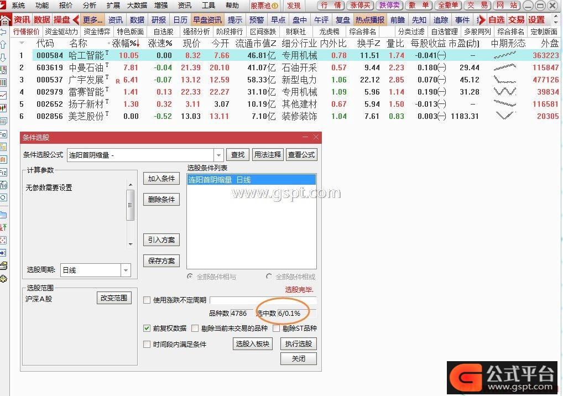Switch to the 热点播报 tab
The height and width of the screenshot is (396, 563).
coord(370,20)
